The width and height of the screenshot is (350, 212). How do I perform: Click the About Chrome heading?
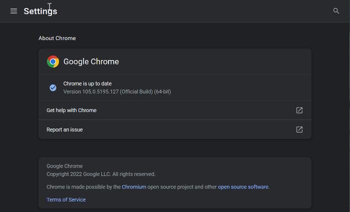click(57, 38)
